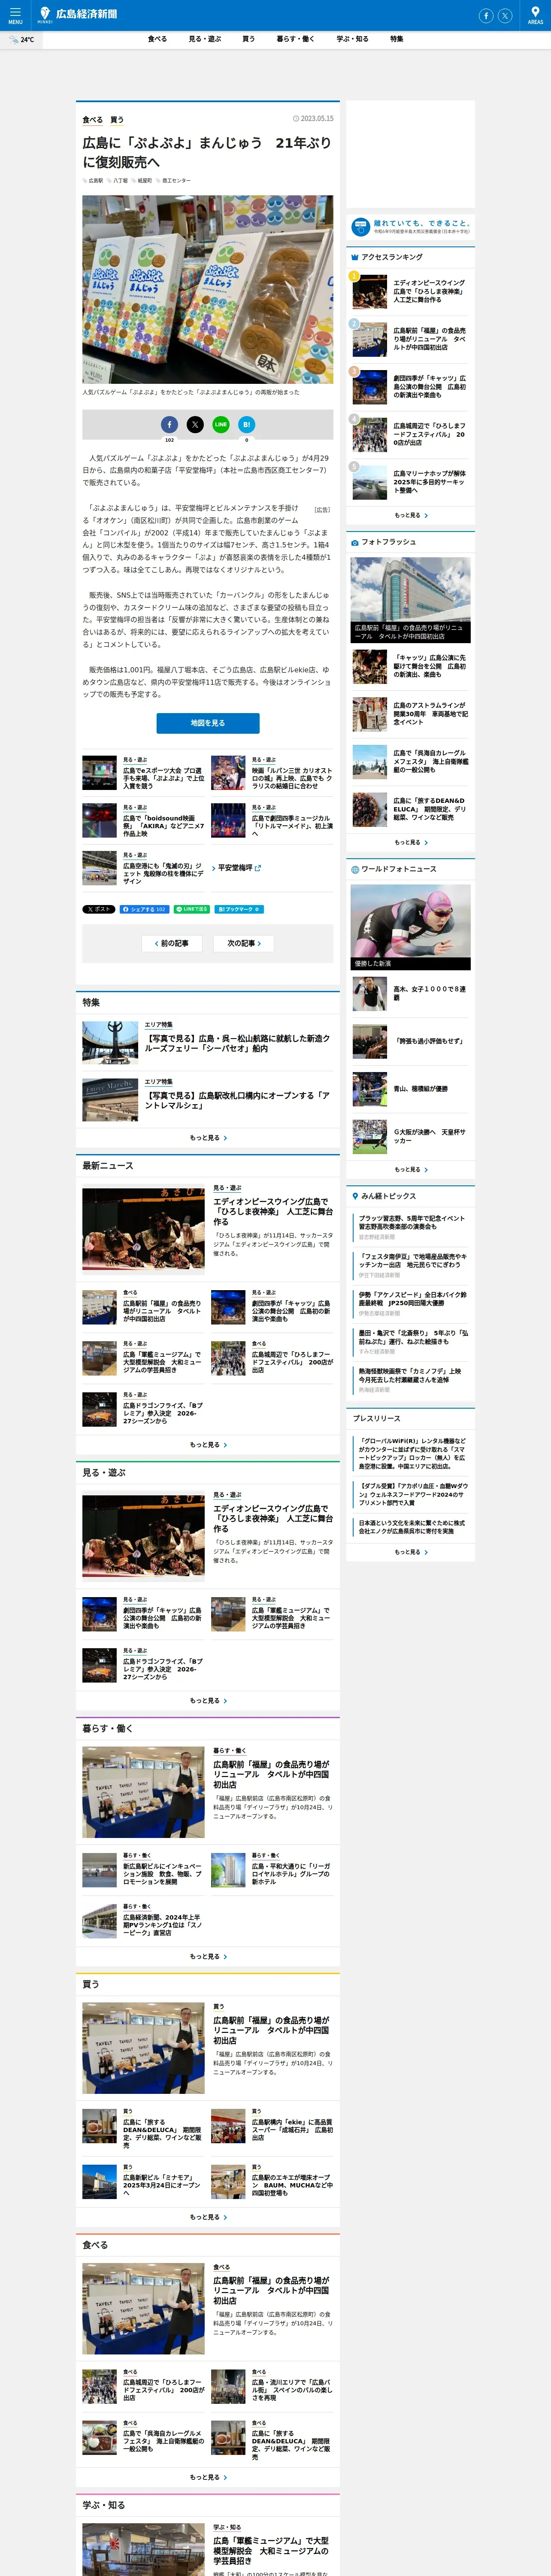Click the small X ポスト button
Viewport: 551px width, 2576px height.
(99, 909)
